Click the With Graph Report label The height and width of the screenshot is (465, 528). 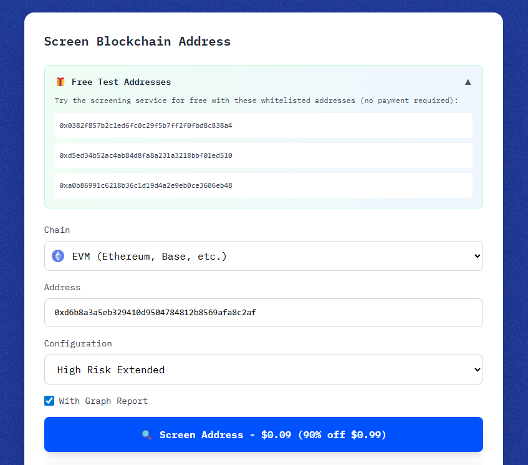click(x=103, y=401)
